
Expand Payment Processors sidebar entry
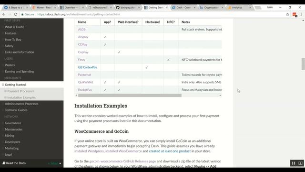coord(5,91)
